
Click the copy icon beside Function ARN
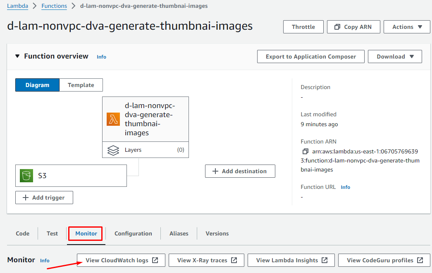(x=306, y=151)
